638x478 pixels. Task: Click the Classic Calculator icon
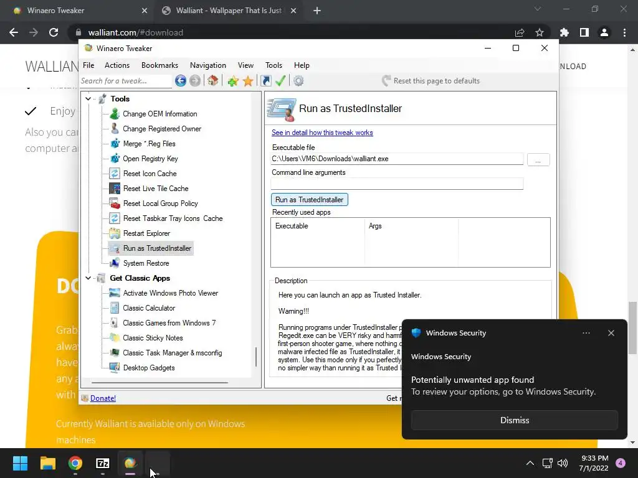pyautogui.click(x=115, y=308)
